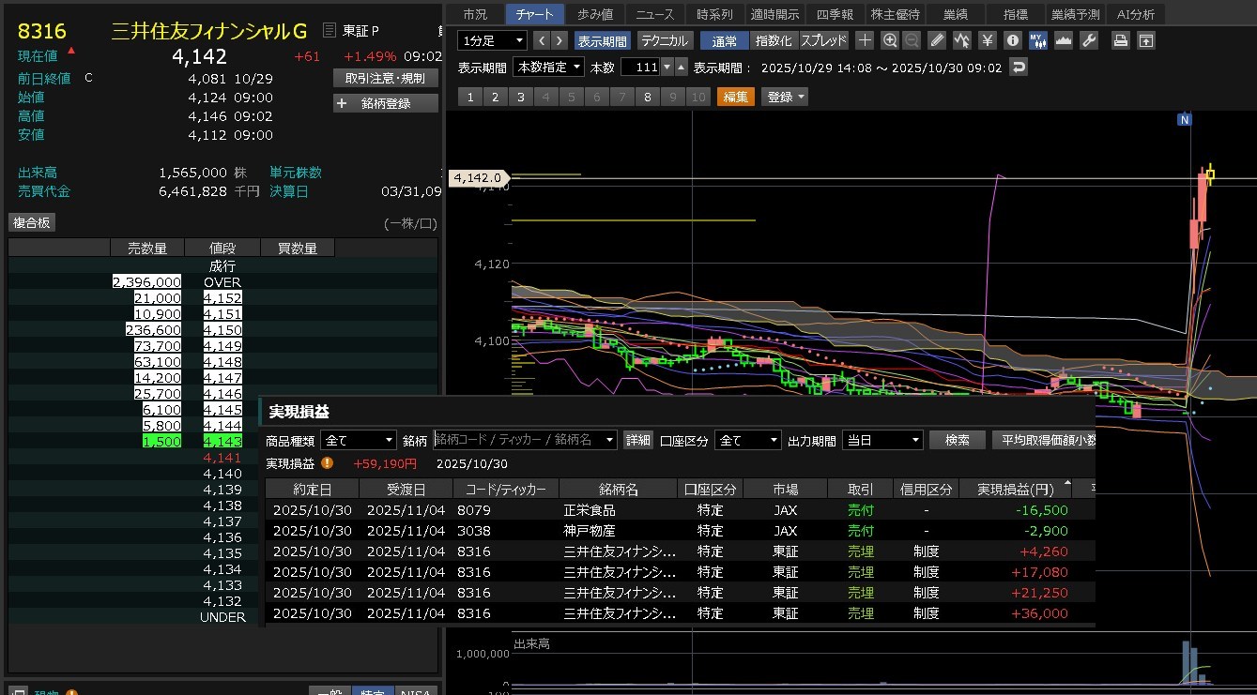Click the 銘柄登録 button

386,103
